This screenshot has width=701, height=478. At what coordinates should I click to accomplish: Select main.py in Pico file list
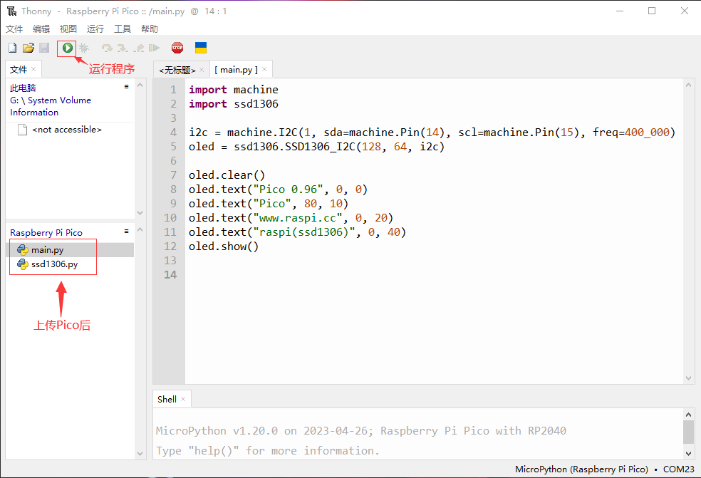click(x=47, y=250)
